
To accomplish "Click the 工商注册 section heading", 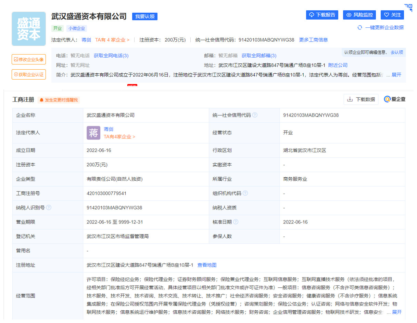I will coord(23,100).
